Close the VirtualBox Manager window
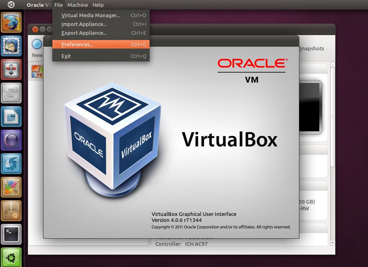The height and width of the screenshot is (267, 368). click(35, 29)
